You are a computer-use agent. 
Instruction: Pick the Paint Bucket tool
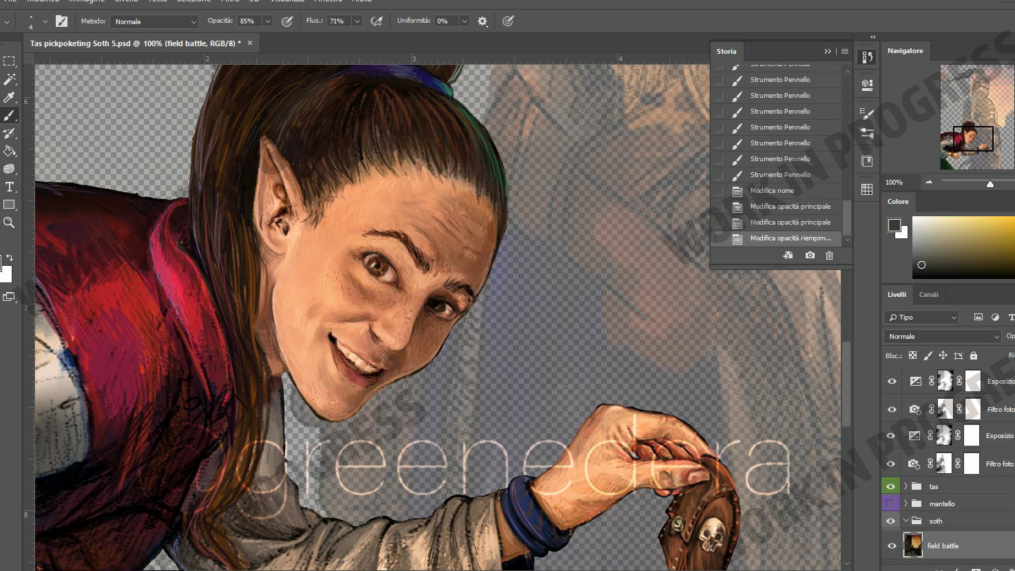pos(10,151)
